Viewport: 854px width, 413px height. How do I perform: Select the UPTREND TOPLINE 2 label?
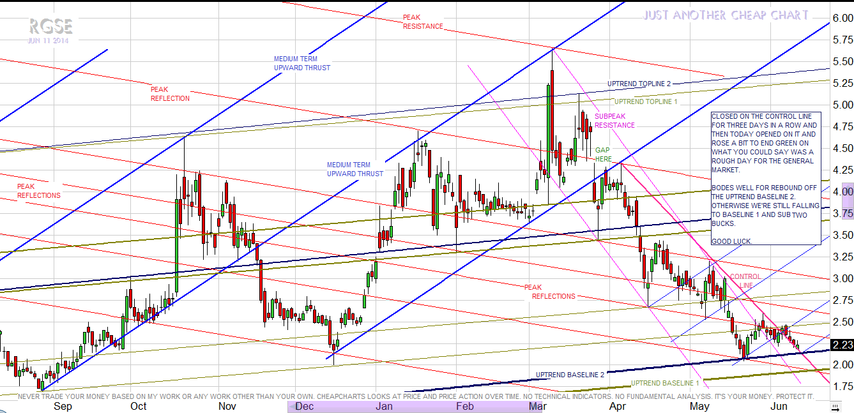639,84
